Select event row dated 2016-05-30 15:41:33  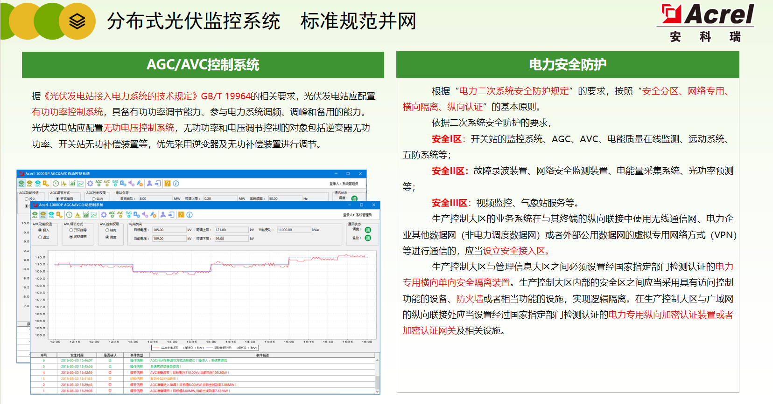click(x=203, y=379)
